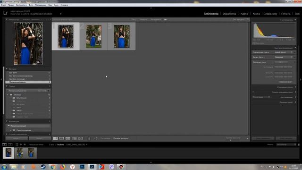Collapse the Quick Develop panel
The width and height of the screenshot is (302, 170).
(x=295, y=48)
